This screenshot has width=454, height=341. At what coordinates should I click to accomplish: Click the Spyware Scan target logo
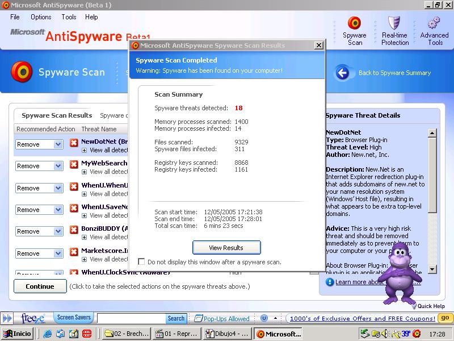[22, 72]
